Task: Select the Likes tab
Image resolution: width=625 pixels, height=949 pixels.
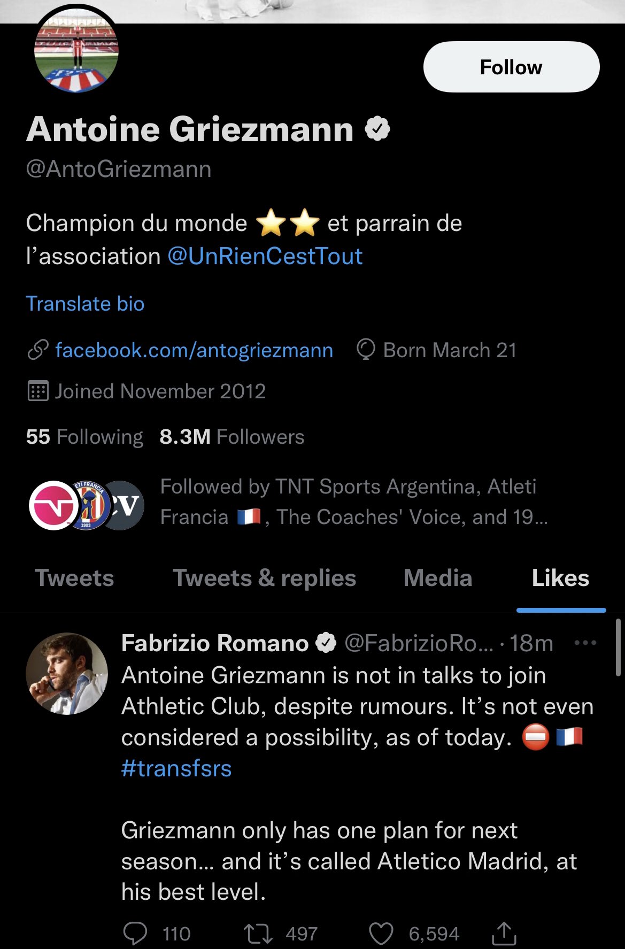Action: (560, 578)
